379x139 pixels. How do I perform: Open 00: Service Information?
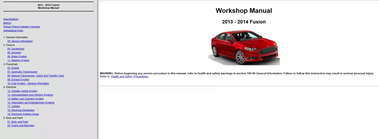point(20,41)
